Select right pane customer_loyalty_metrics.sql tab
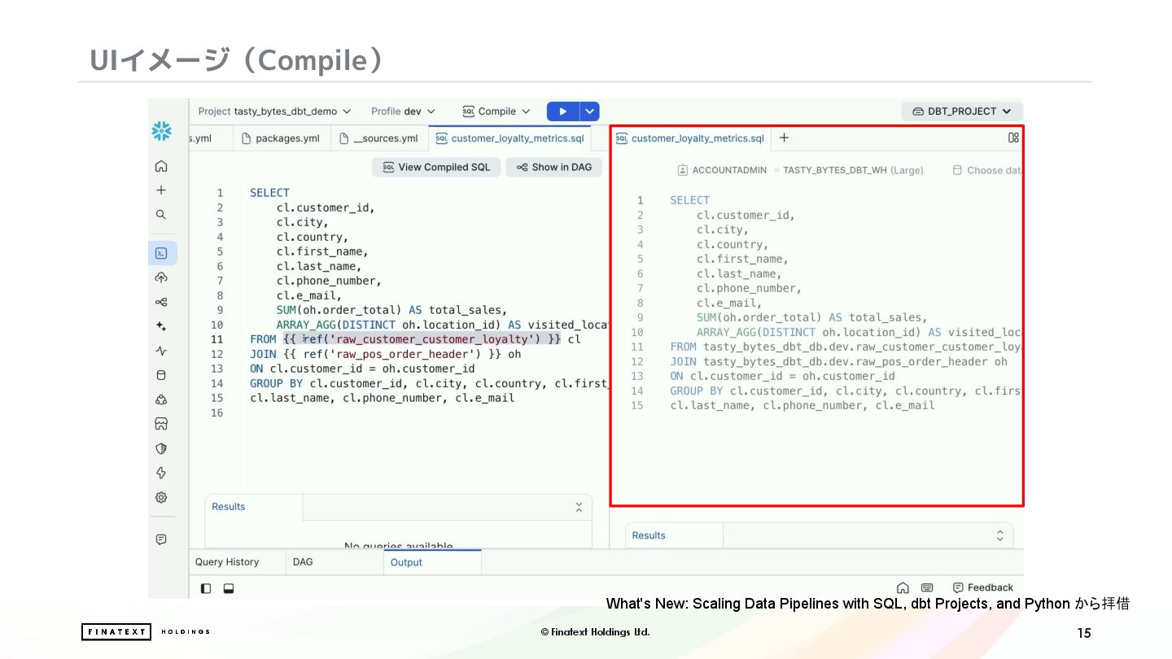This screenshot has width=1172, height=659. point(690,138)
